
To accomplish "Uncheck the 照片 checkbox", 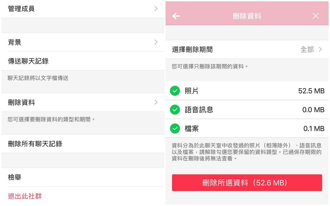I will [x=175, y=91].
